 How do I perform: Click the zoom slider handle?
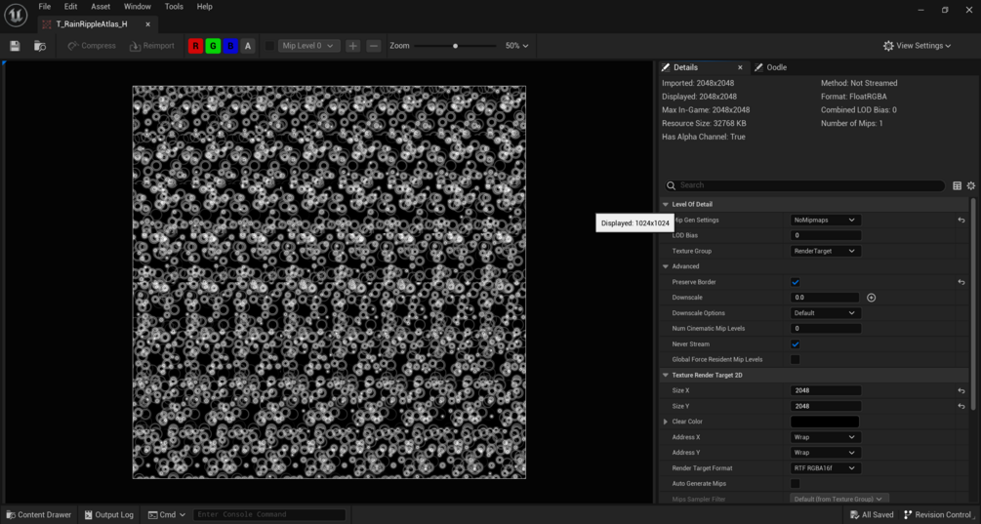[x=456, y=46]
